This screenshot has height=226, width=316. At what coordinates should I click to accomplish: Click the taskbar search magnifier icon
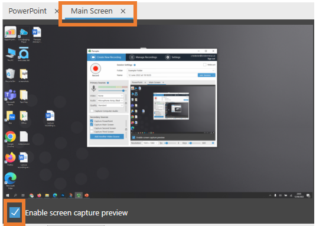coord(15,195)
